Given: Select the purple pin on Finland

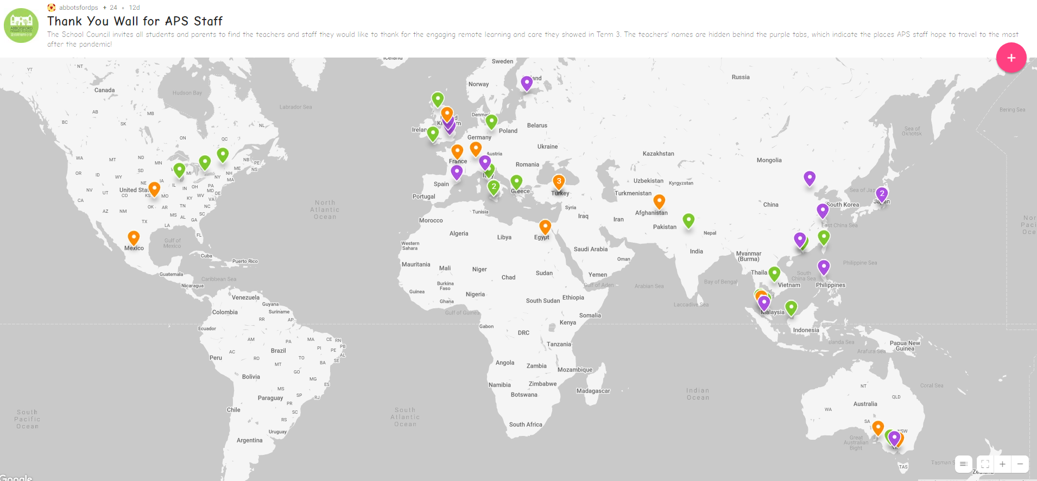Looking at the screenshot, I should [526, 83].
